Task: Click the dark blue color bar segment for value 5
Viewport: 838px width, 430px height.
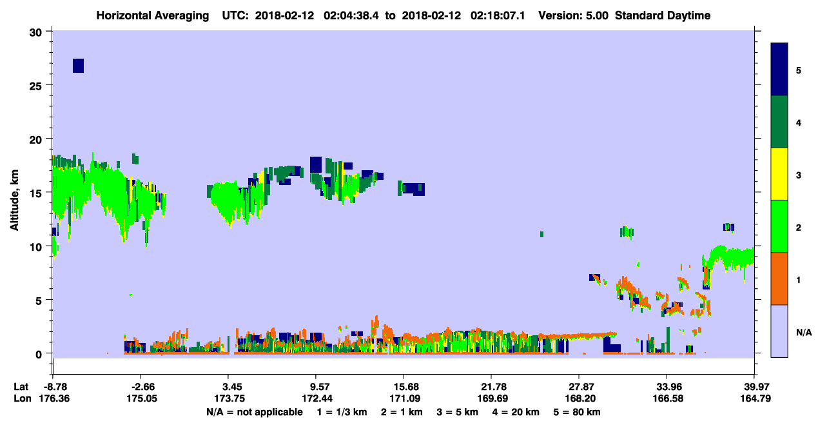Action: click(779, 70)
